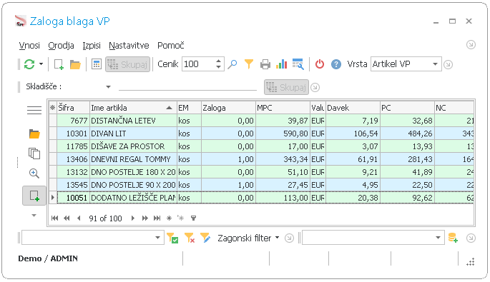Click the Zaloga column header
490x282 pixels.
coord(228,108)
